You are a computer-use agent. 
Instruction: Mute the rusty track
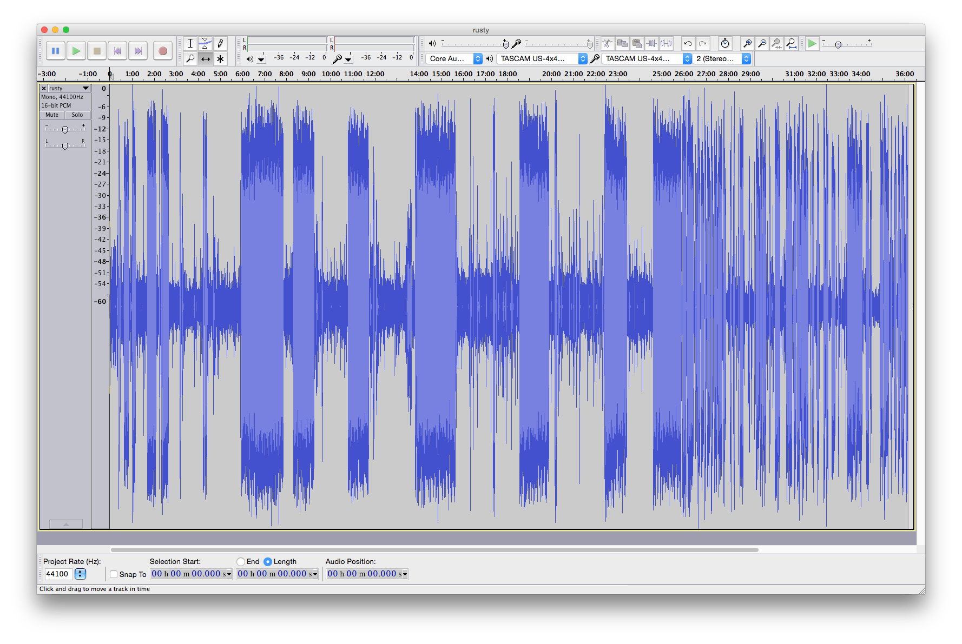coord(52,115)
